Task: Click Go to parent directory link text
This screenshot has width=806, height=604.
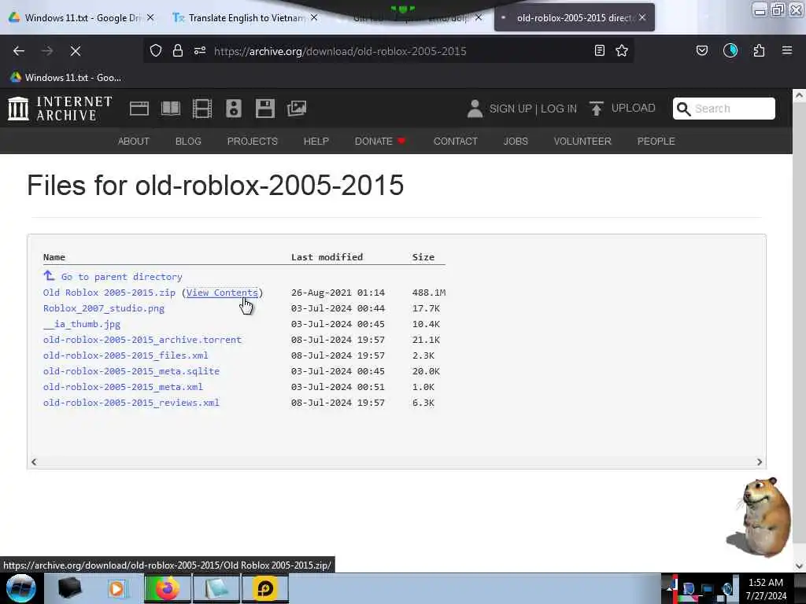Action: 122,277
